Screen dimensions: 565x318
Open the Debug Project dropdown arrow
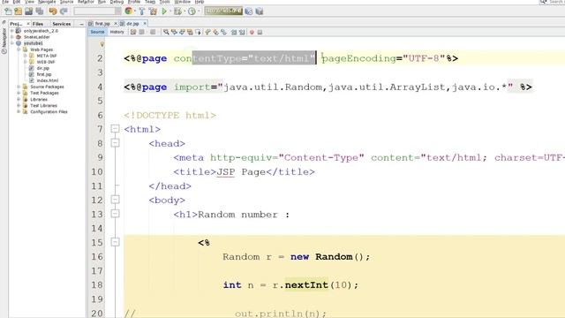pos(184,11)
